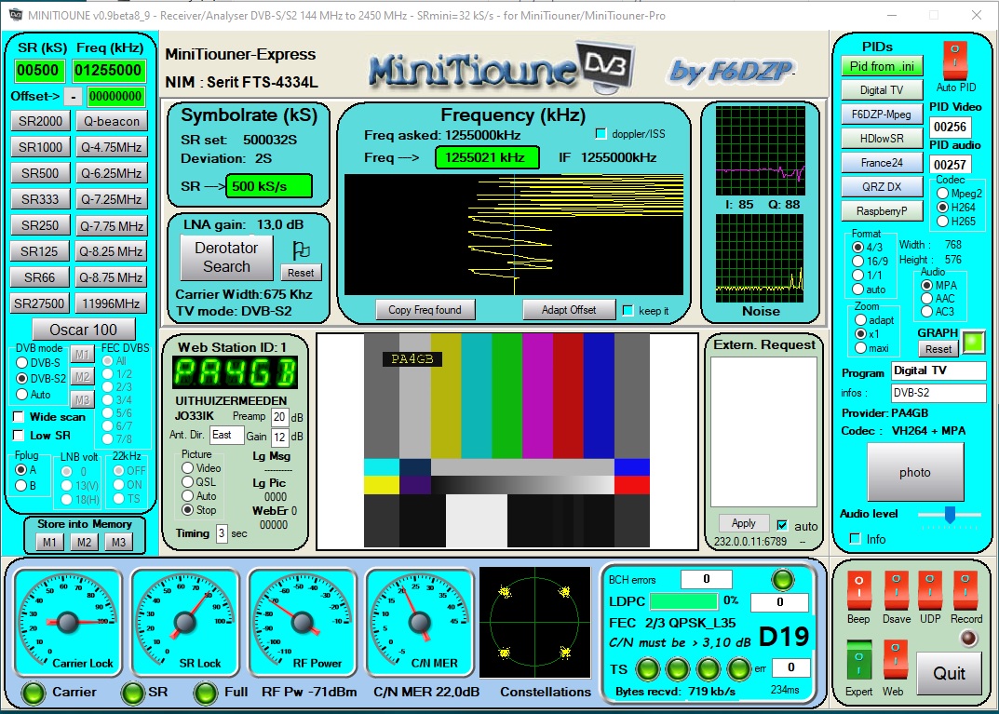
Task: Apply the Extern. Request
Action: pos(744,523)
